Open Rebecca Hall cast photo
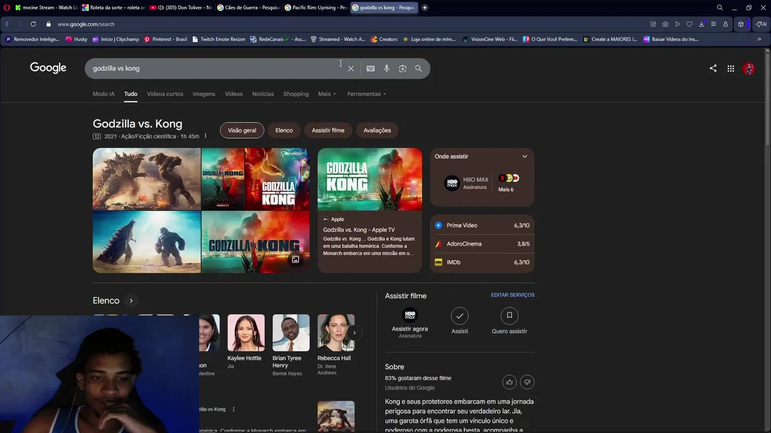 coord(336,333)
